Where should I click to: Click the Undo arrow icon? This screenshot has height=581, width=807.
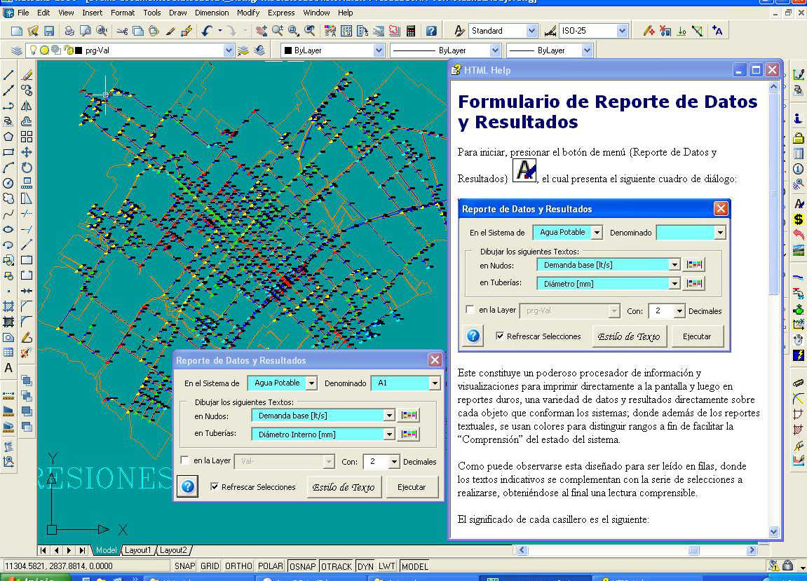click(x=207, y=31)
